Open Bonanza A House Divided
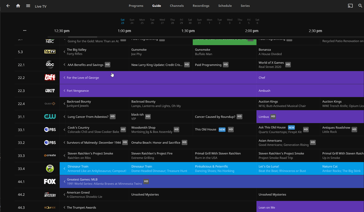The height and width of the screenshot is (212, 364). [310, 52]
